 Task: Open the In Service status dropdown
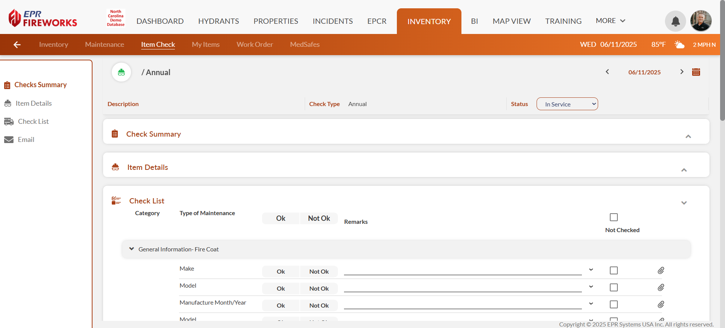567,104
